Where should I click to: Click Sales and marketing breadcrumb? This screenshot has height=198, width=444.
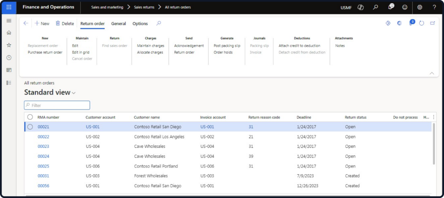tap(107, 7)
